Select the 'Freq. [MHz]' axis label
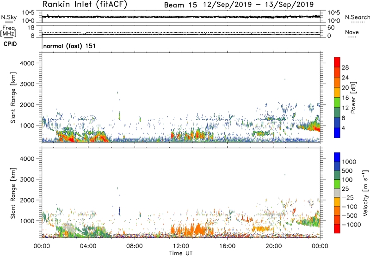The width and height of the screenshot is (370, 256). pos(8,31)
